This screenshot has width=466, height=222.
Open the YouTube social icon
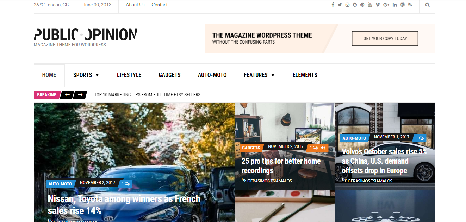[x=370, y=5]
